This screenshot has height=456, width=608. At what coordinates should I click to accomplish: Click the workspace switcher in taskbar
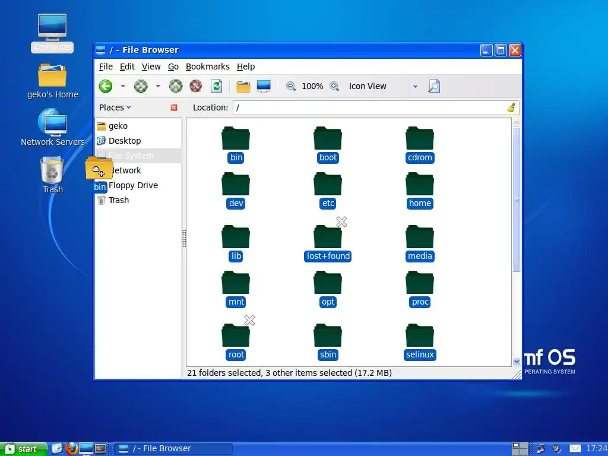pos(520,449)
